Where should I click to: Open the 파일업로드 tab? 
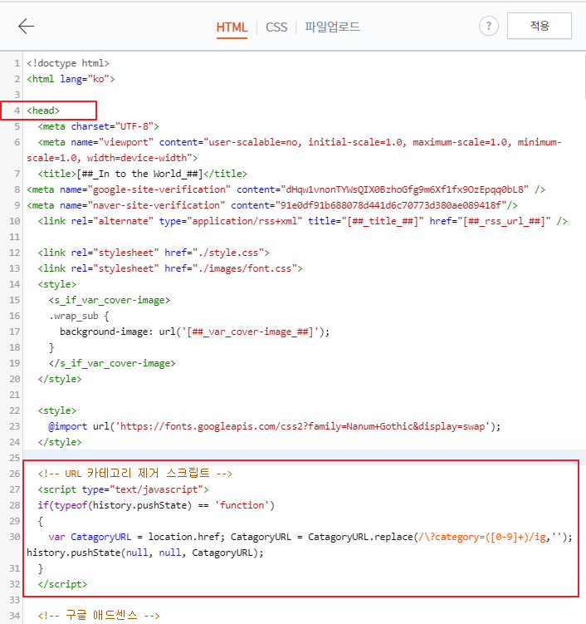[332, 27]
